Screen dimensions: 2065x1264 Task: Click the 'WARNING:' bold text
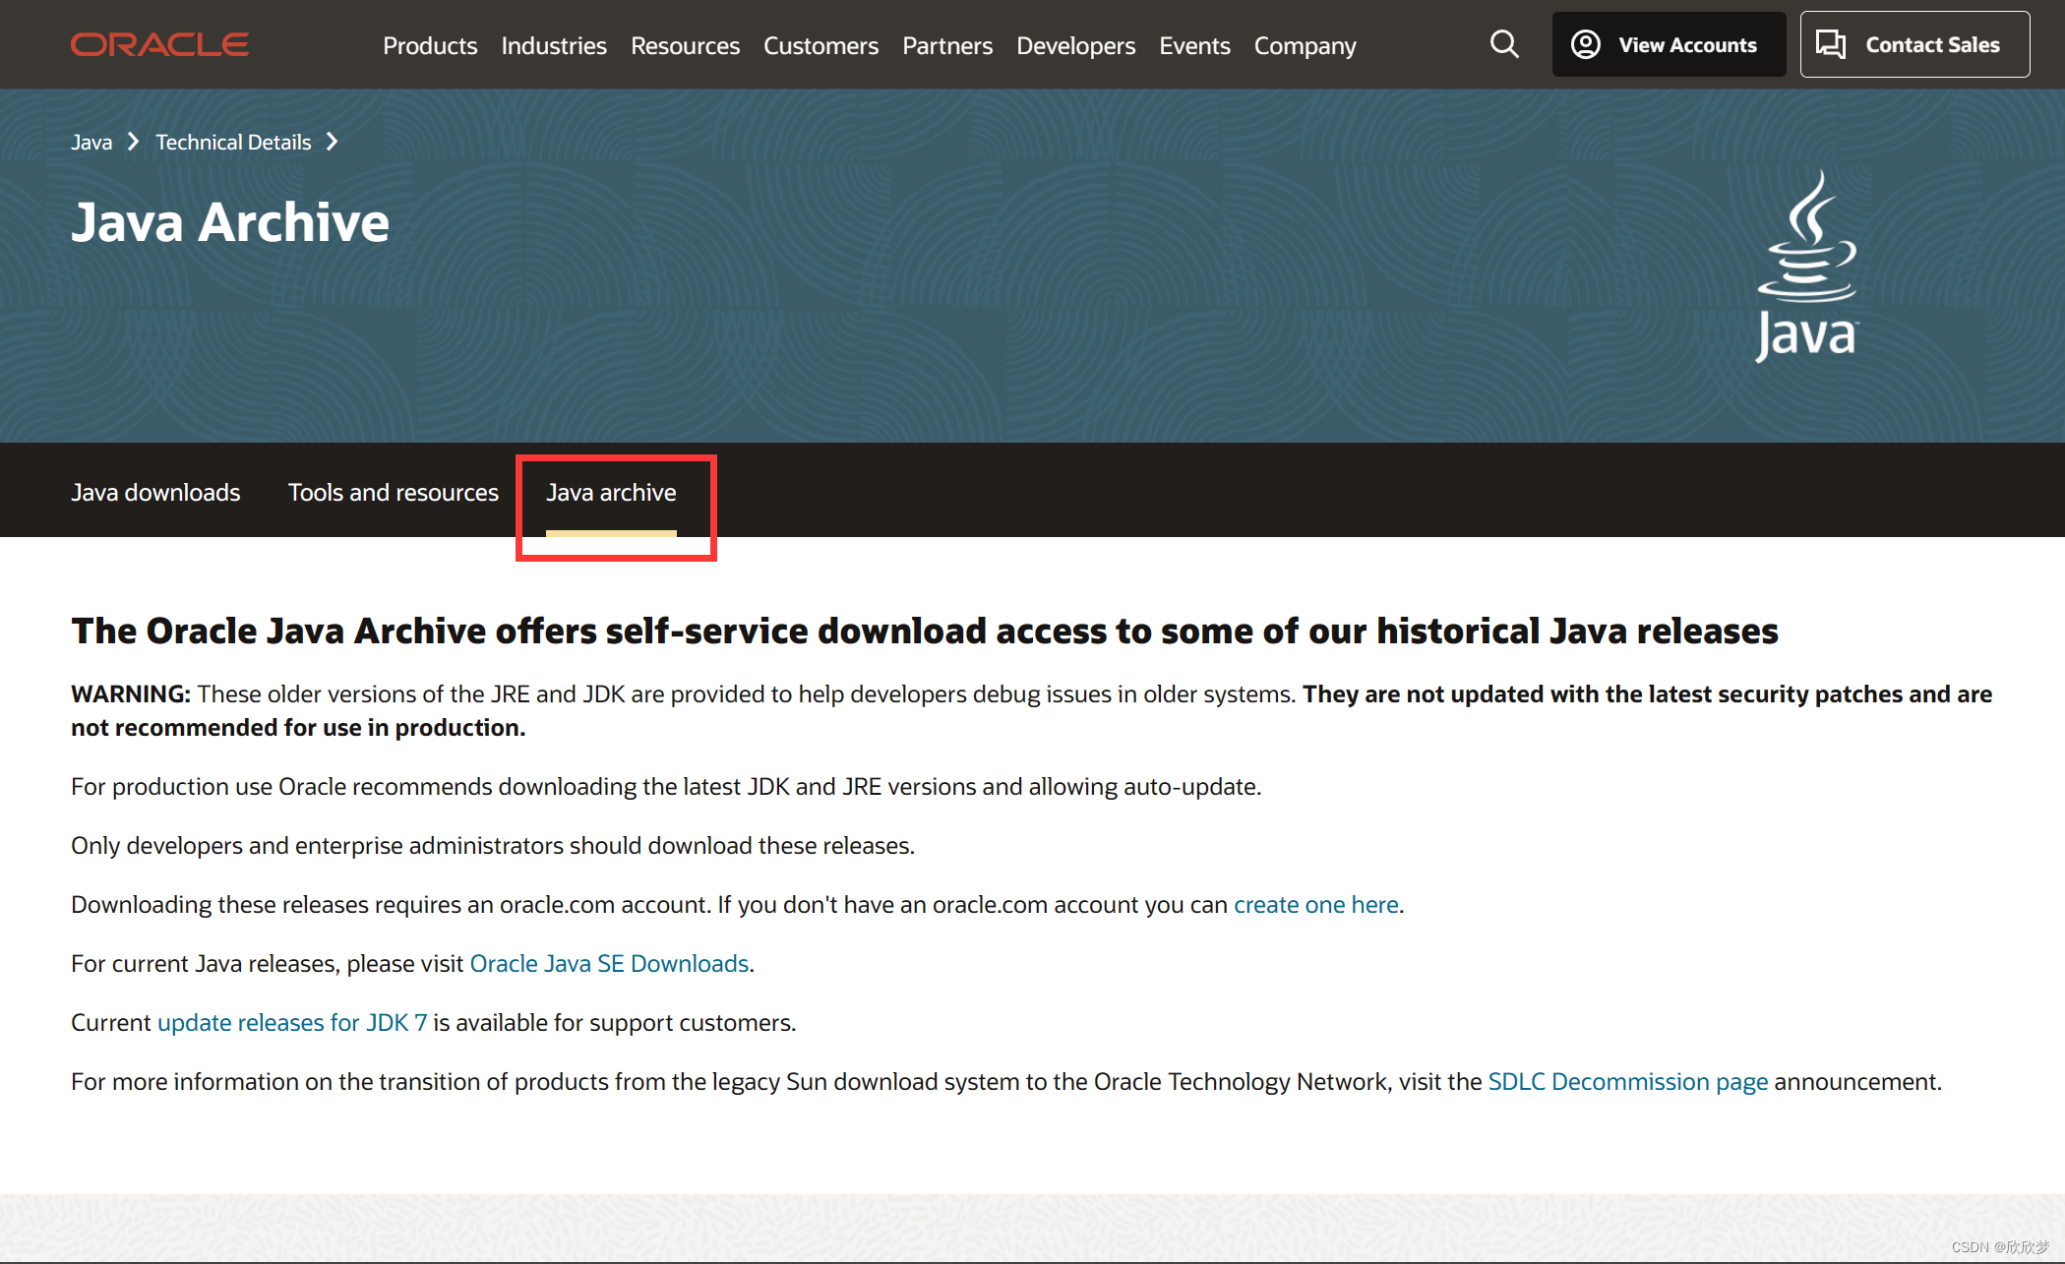click(130, 693)
